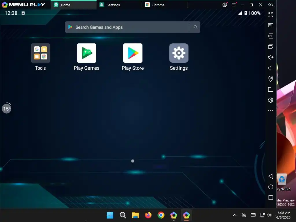Open the multi-instance manager icon
This screenshot has width=296, height=222.
click(x=271, y=47)
